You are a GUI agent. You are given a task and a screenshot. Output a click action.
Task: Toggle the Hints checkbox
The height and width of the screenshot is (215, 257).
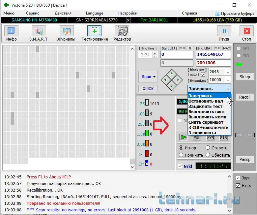point(238,185)
